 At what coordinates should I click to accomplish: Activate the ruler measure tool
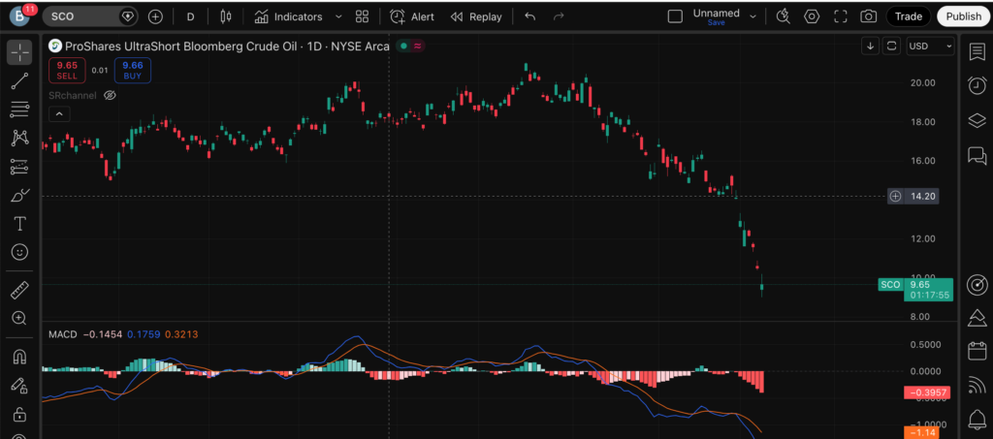coord(19,289)
